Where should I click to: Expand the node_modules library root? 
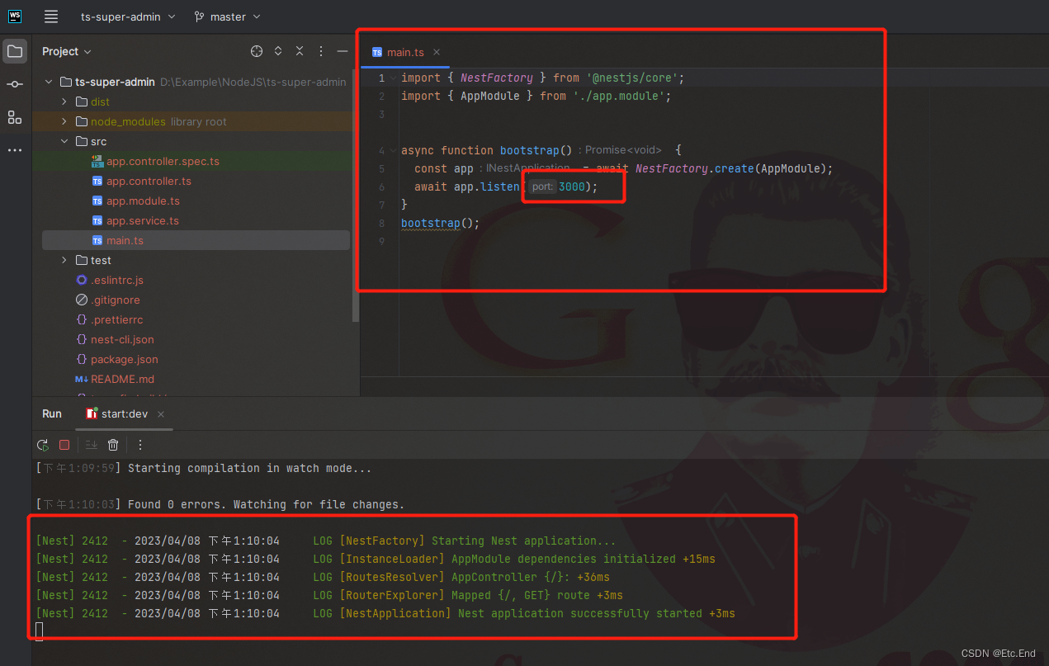pyautogui.click(x=66, y=121)
